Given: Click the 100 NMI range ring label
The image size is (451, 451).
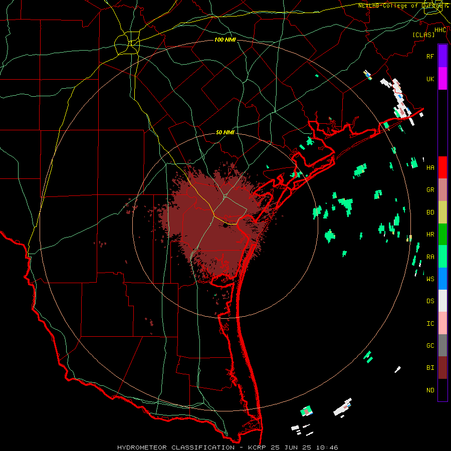Looking at the screenshot, I should click(225, 40).
